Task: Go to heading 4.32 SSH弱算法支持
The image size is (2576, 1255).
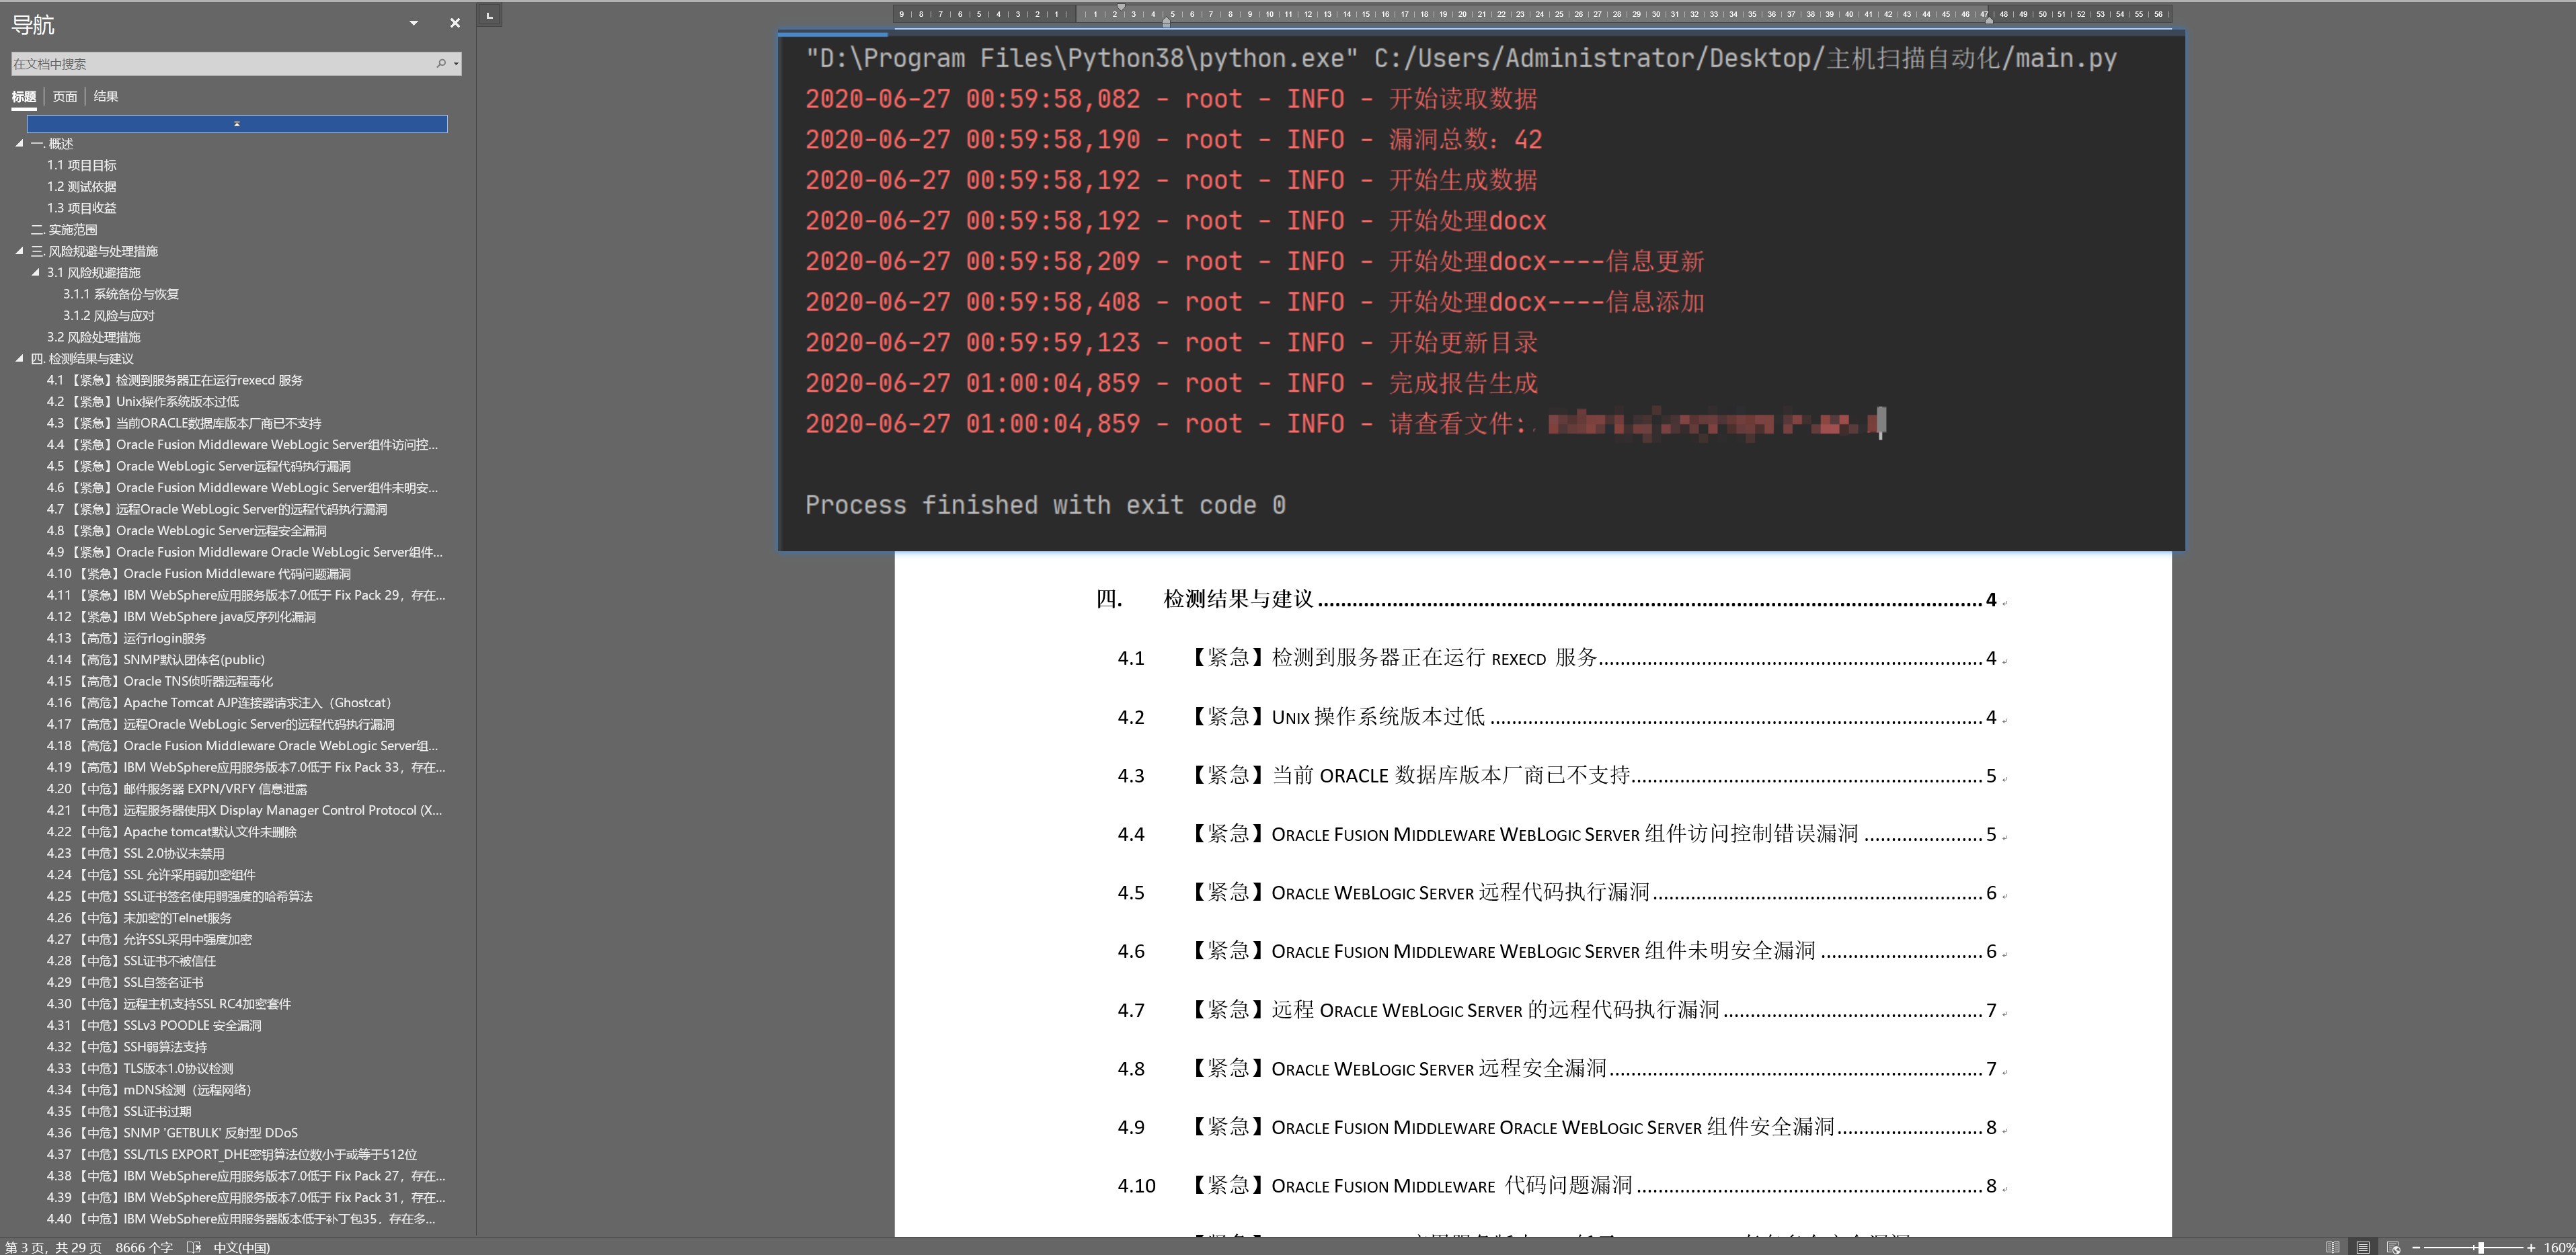Action: (x=127, y=1047)
